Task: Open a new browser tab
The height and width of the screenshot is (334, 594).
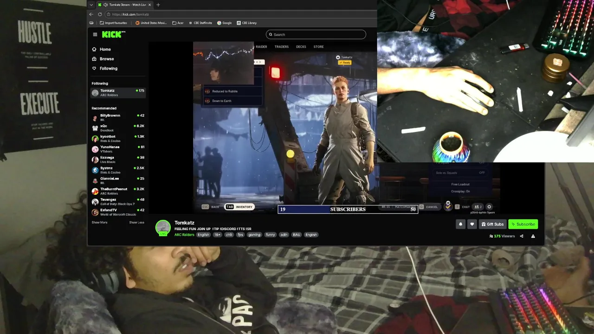Action: 158,5
